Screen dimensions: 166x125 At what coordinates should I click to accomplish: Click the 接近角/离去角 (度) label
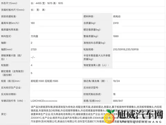pyautogui.click(x=95, y=81)
